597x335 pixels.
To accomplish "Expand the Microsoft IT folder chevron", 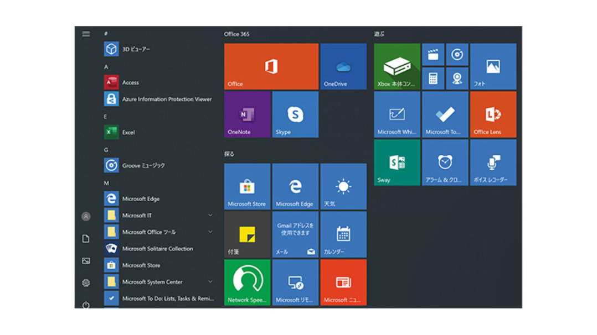I will click(x=210, y=215).
